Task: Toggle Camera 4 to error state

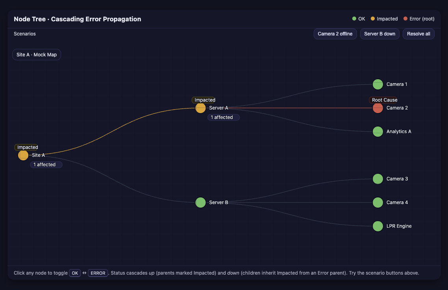Action: tap(377, 202)
